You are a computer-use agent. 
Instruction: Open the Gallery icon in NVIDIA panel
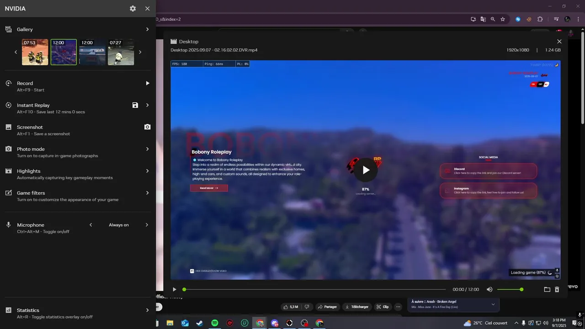click(x=8, y=29)
